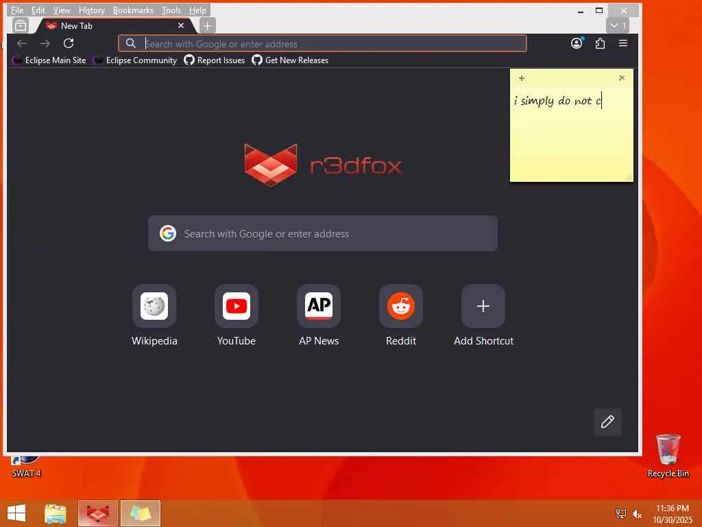Screen dimensions: 702x527
Task: Open the Firefox View icon left of tabs
Action: click(x=21, y=25)
